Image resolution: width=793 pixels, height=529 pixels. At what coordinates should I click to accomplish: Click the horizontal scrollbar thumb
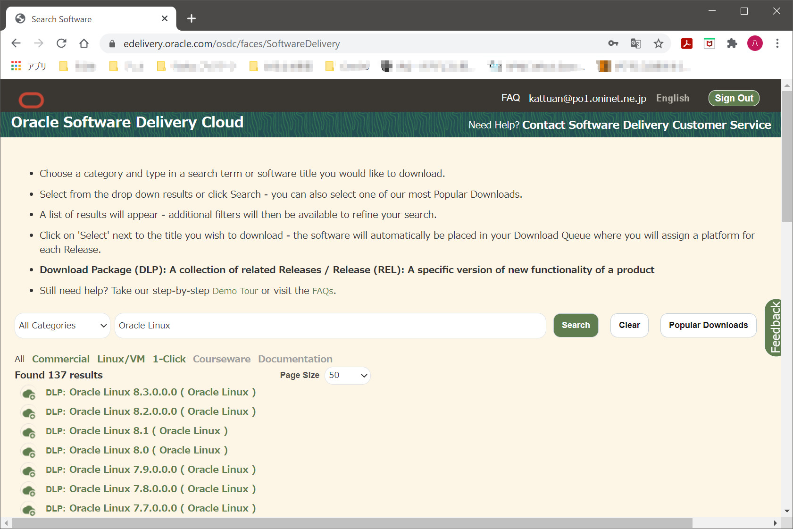click(x=352, y=523)
